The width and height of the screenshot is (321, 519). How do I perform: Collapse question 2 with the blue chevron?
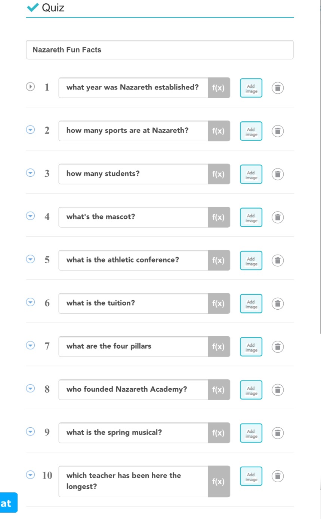coord(30,130)
